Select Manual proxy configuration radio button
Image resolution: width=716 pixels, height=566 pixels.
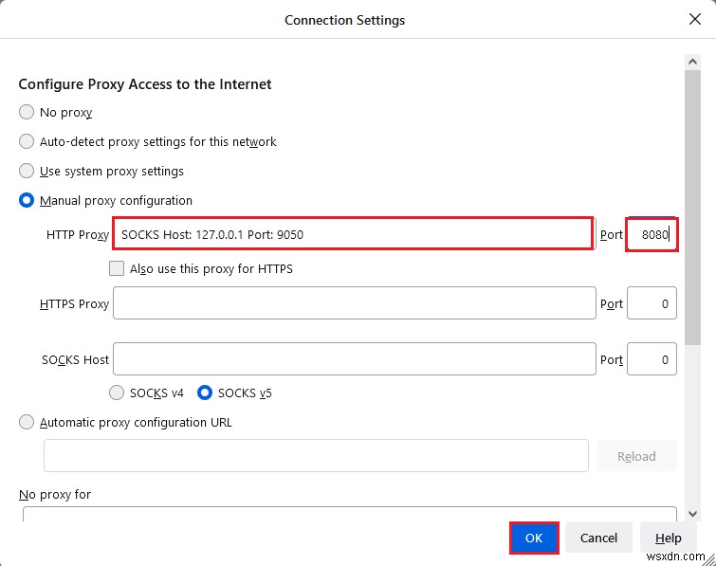(x=27, y=200)
